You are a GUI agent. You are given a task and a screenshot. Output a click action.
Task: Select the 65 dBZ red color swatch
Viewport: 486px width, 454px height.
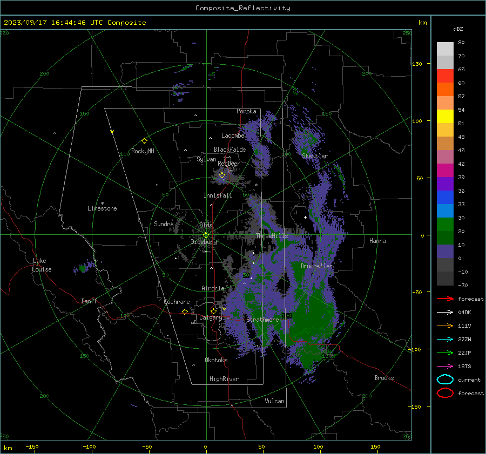pyautogui.click(x=445, y=76)
